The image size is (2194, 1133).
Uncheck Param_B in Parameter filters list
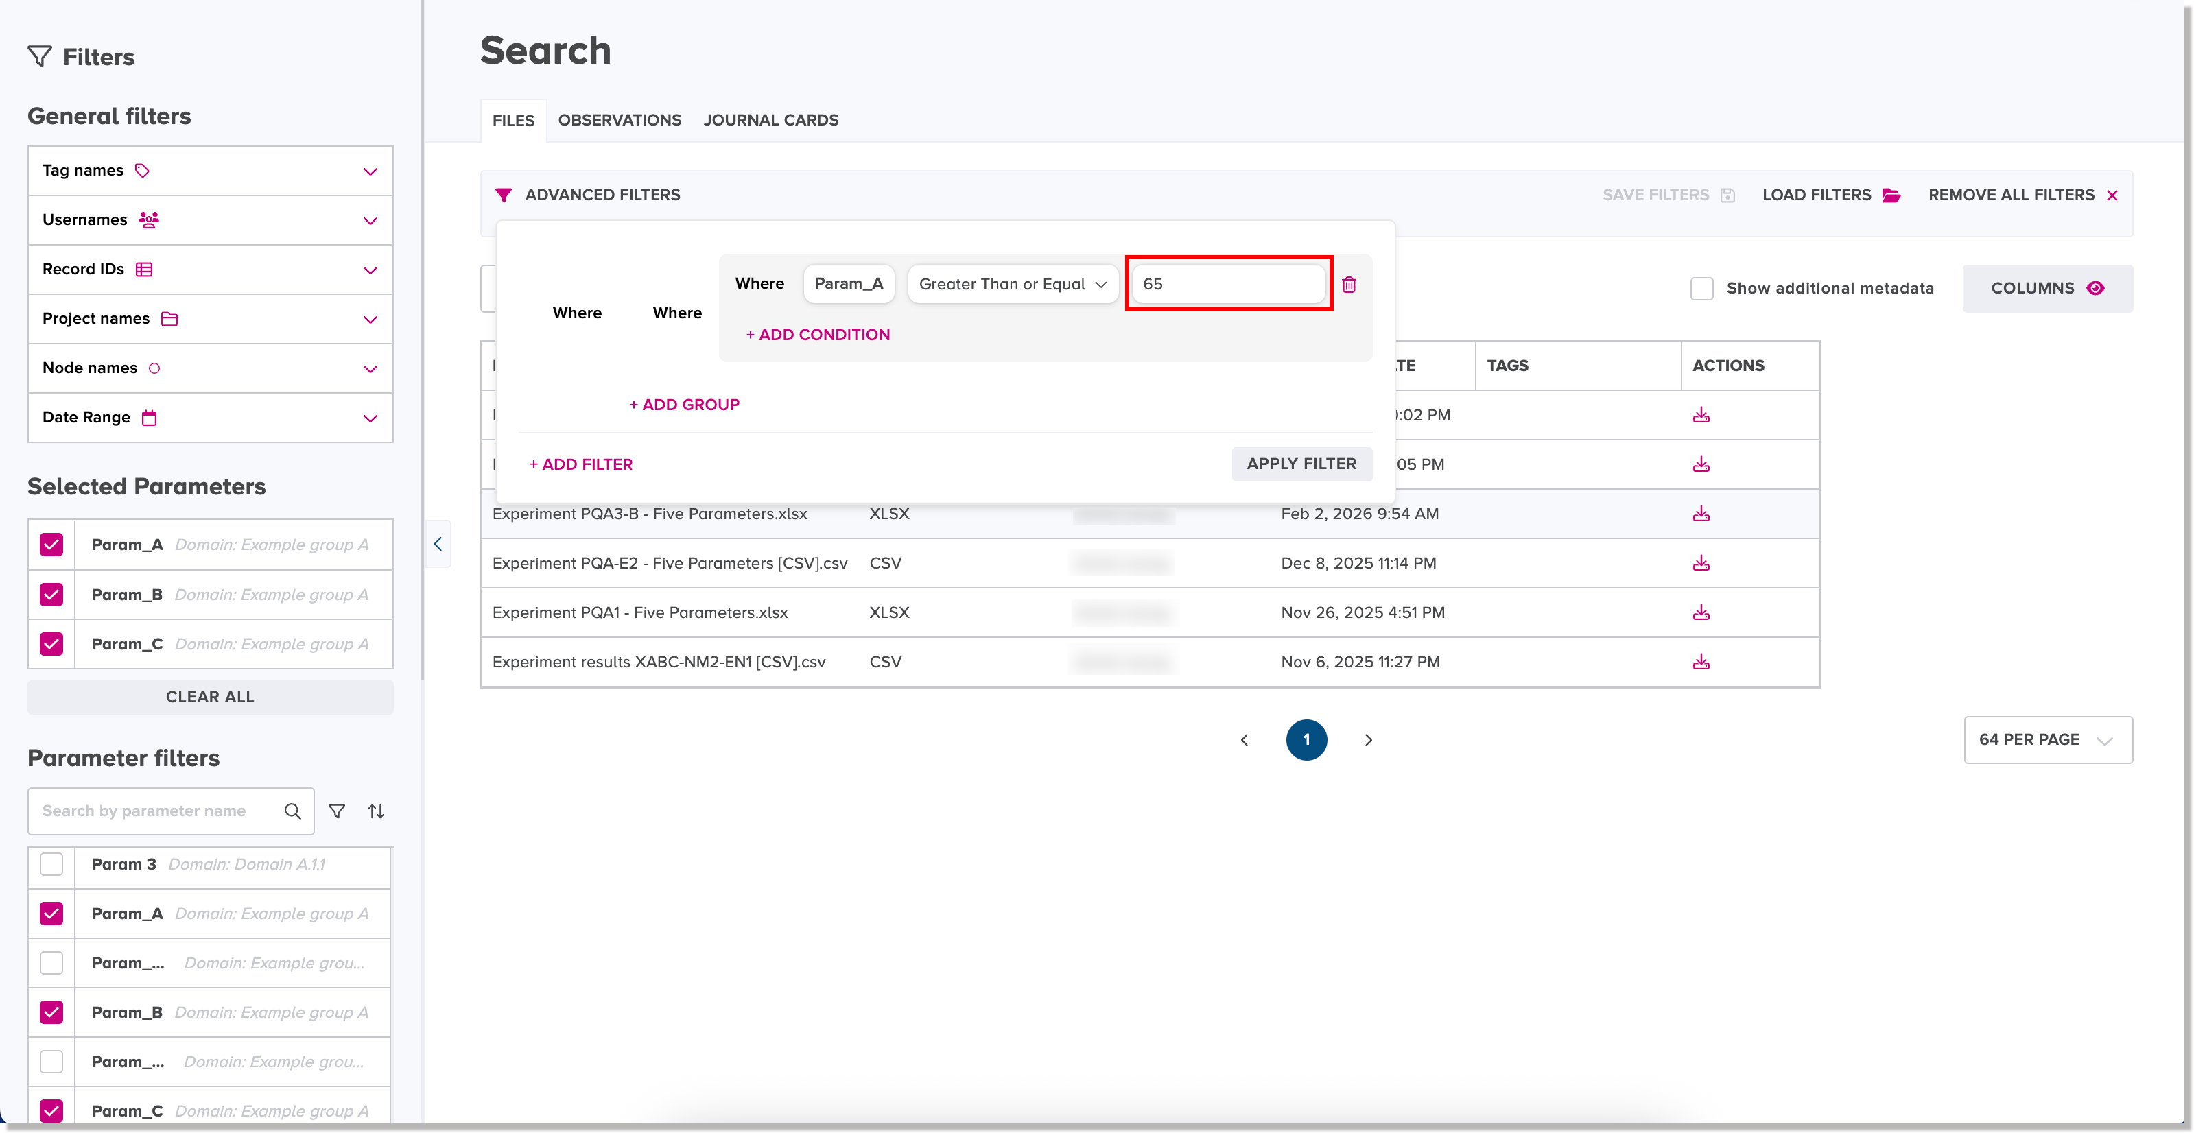click(x=52, y=1012)
